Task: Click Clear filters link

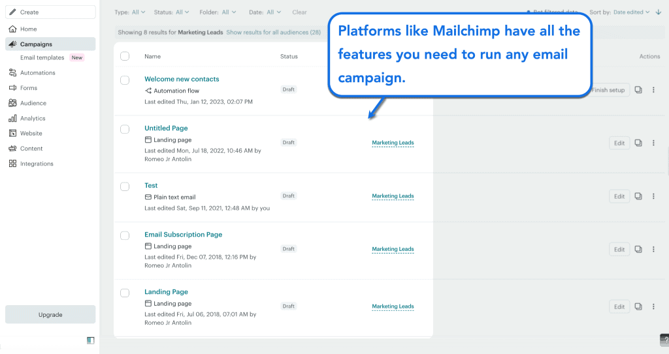Action: [299, 12]
